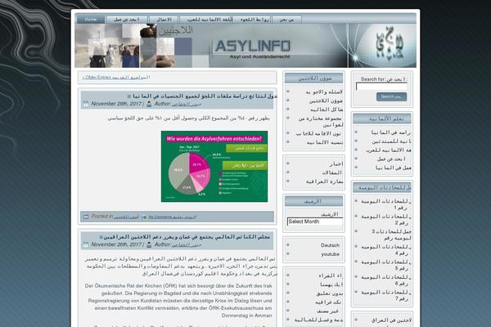Open the من نحن navigation tab

click(287, 20)
